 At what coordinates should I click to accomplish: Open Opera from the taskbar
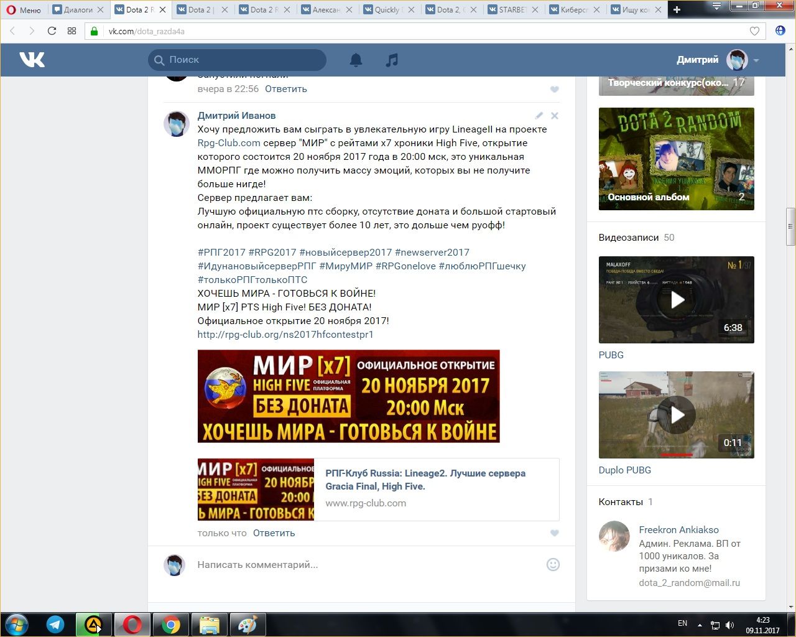[x=132, y=625]
